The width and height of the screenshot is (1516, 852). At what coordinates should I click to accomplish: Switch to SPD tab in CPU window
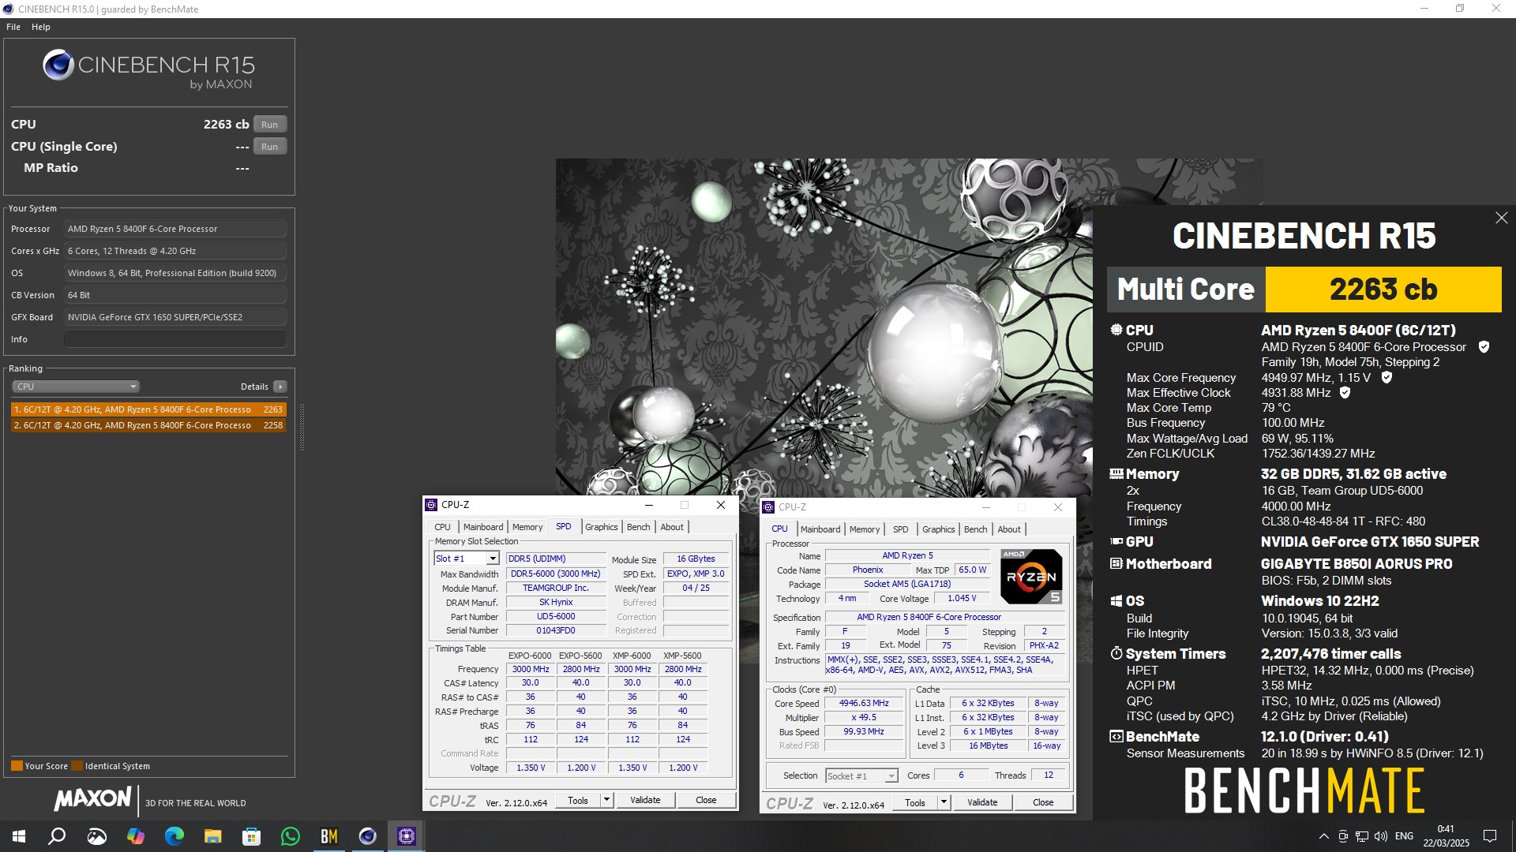tap(901, 529)
